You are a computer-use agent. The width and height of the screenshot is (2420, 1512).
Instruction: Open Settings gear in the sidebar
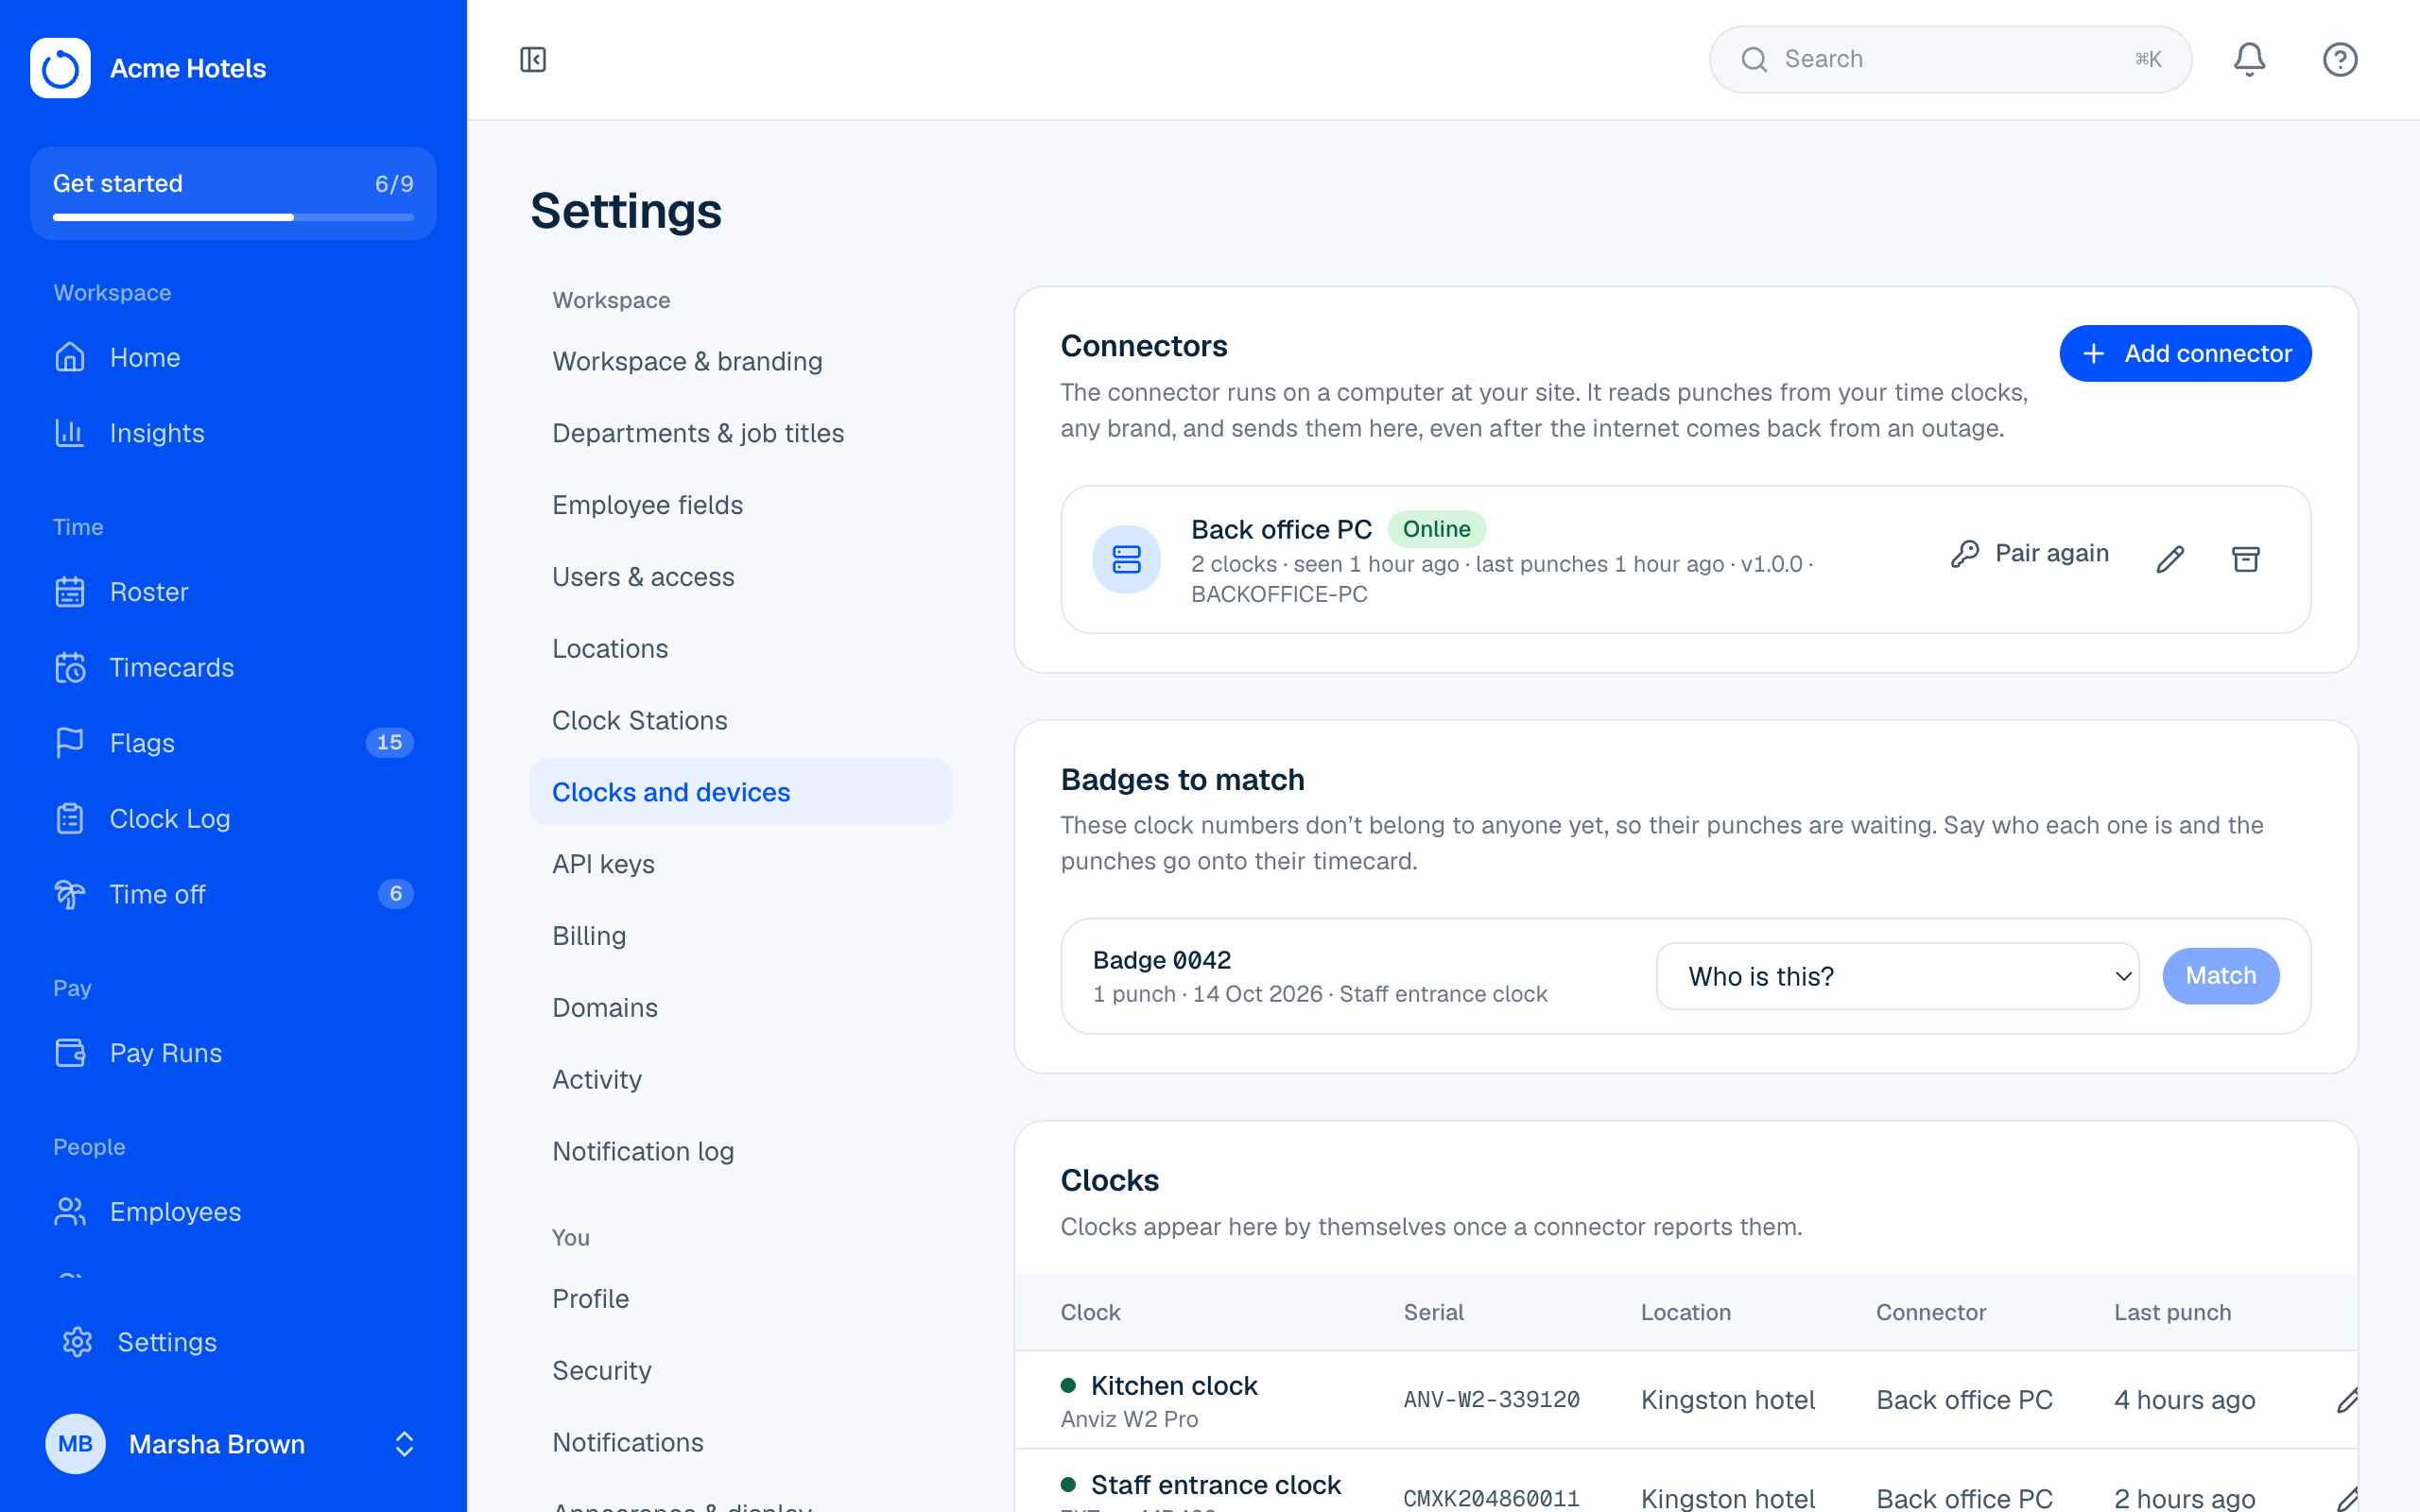(233, 1342)
